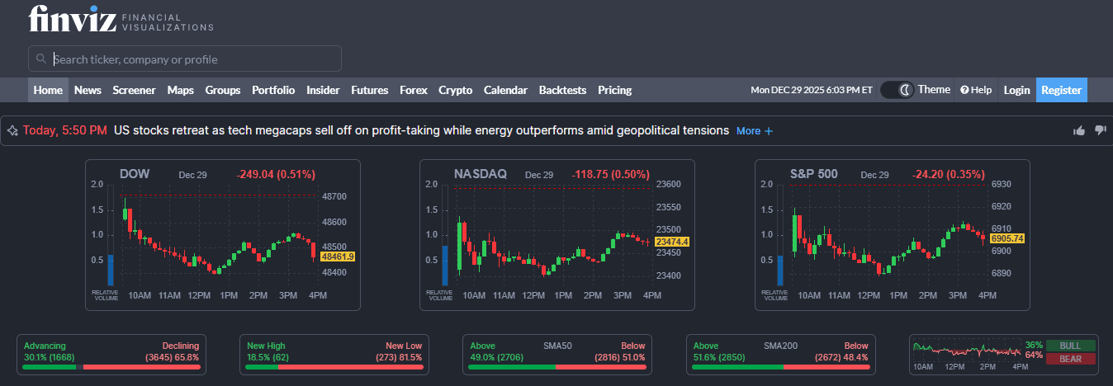Click the DOW price tag 48461.9

[338, 257]
